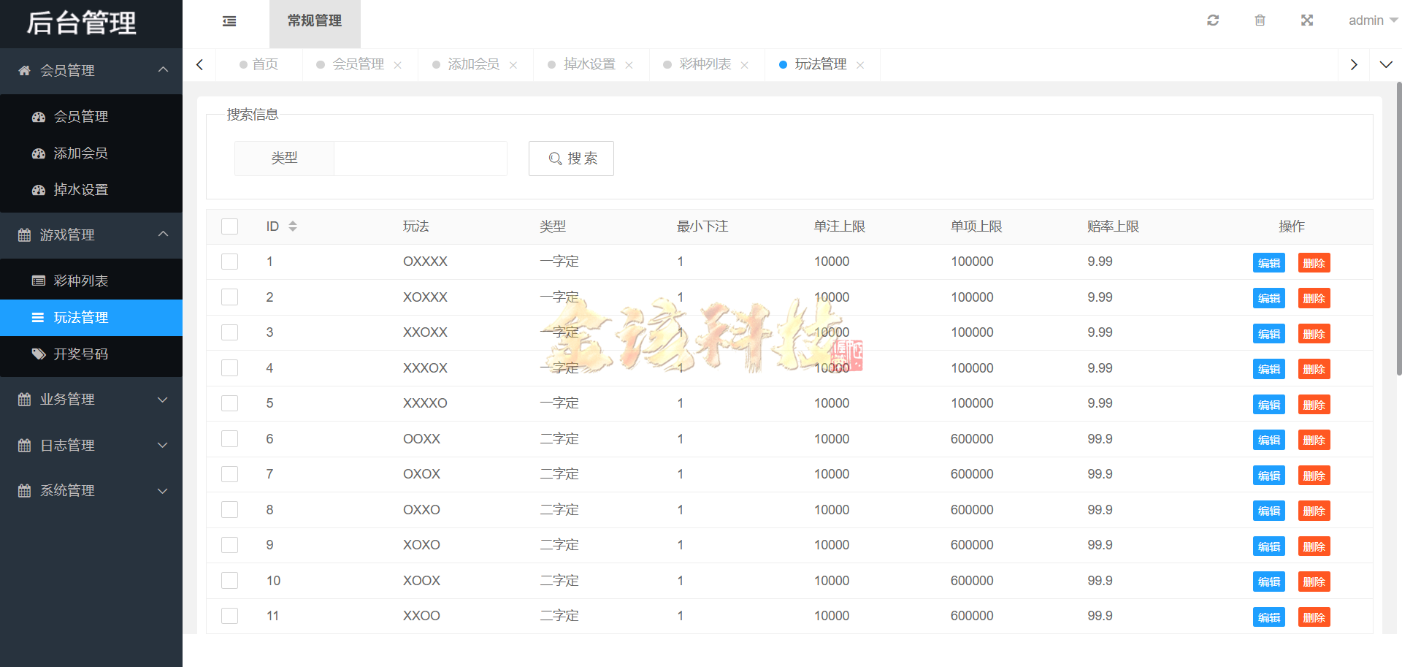1402x667 pixels.
Task: Click the 类型 search input field
Action: tap(420, 159)
